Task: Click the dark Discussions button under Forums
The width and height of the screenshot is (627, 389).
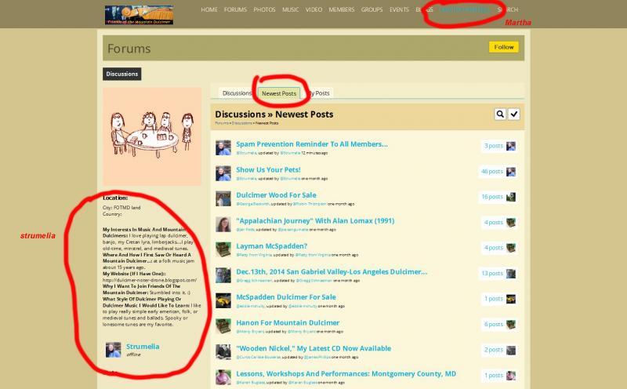Action: 121,75
